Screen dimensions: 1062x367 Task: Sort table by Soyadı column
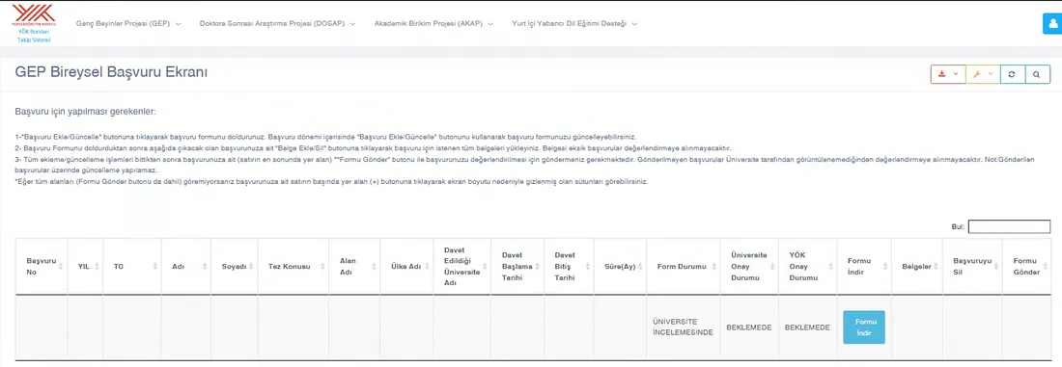tap(235, 266)
